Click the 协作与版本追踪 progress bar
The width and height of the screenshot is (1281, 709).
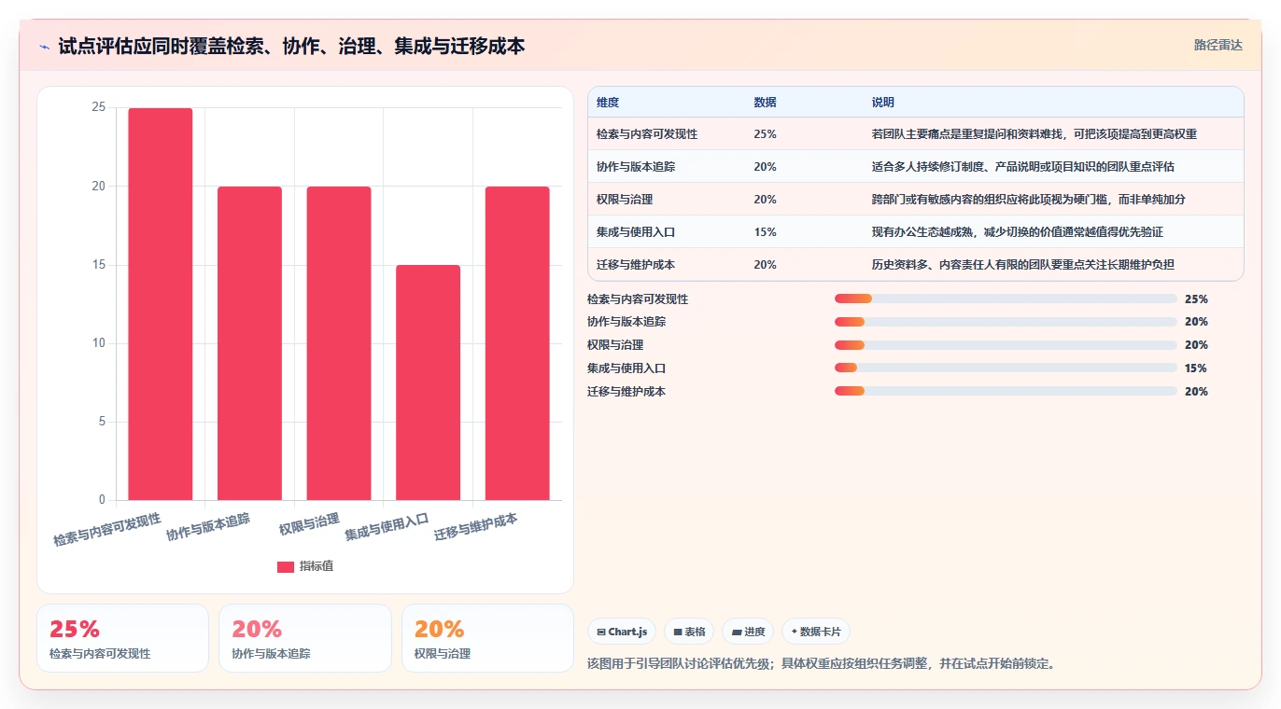click(x=1006, y=322)
